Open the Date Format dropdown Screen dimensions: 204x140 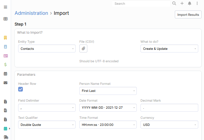(x=108, y=108)
